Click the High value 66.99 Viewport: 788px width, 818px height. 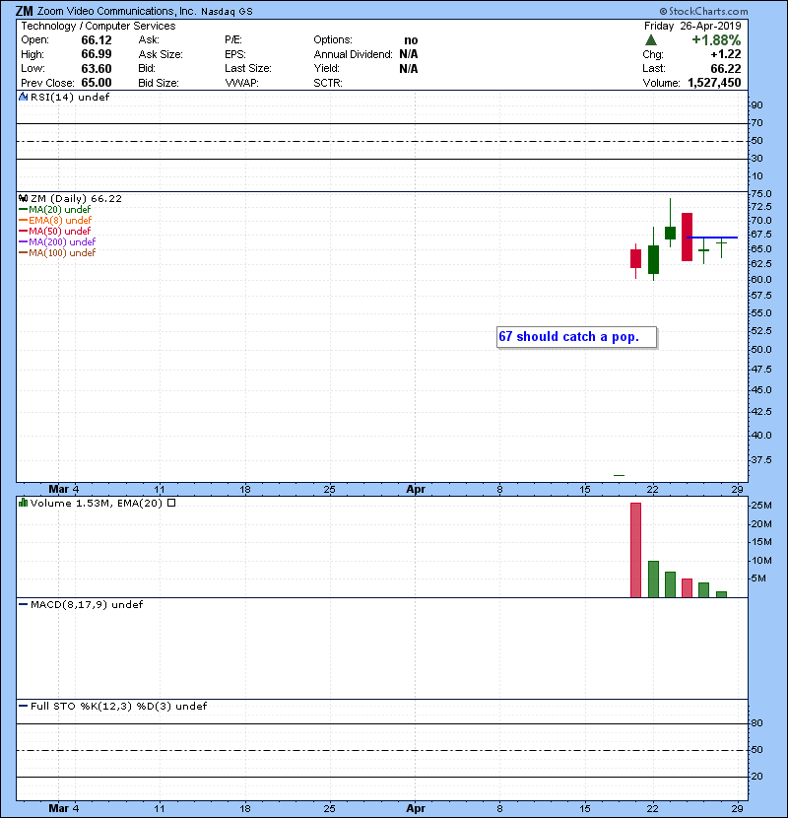click(x=97, y=54)
